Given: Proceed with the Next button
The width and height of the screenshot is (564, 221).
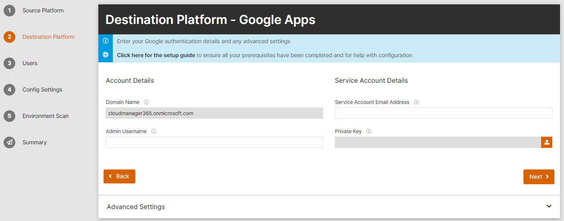Looking at the screenshot, I should tap(539, 177).
